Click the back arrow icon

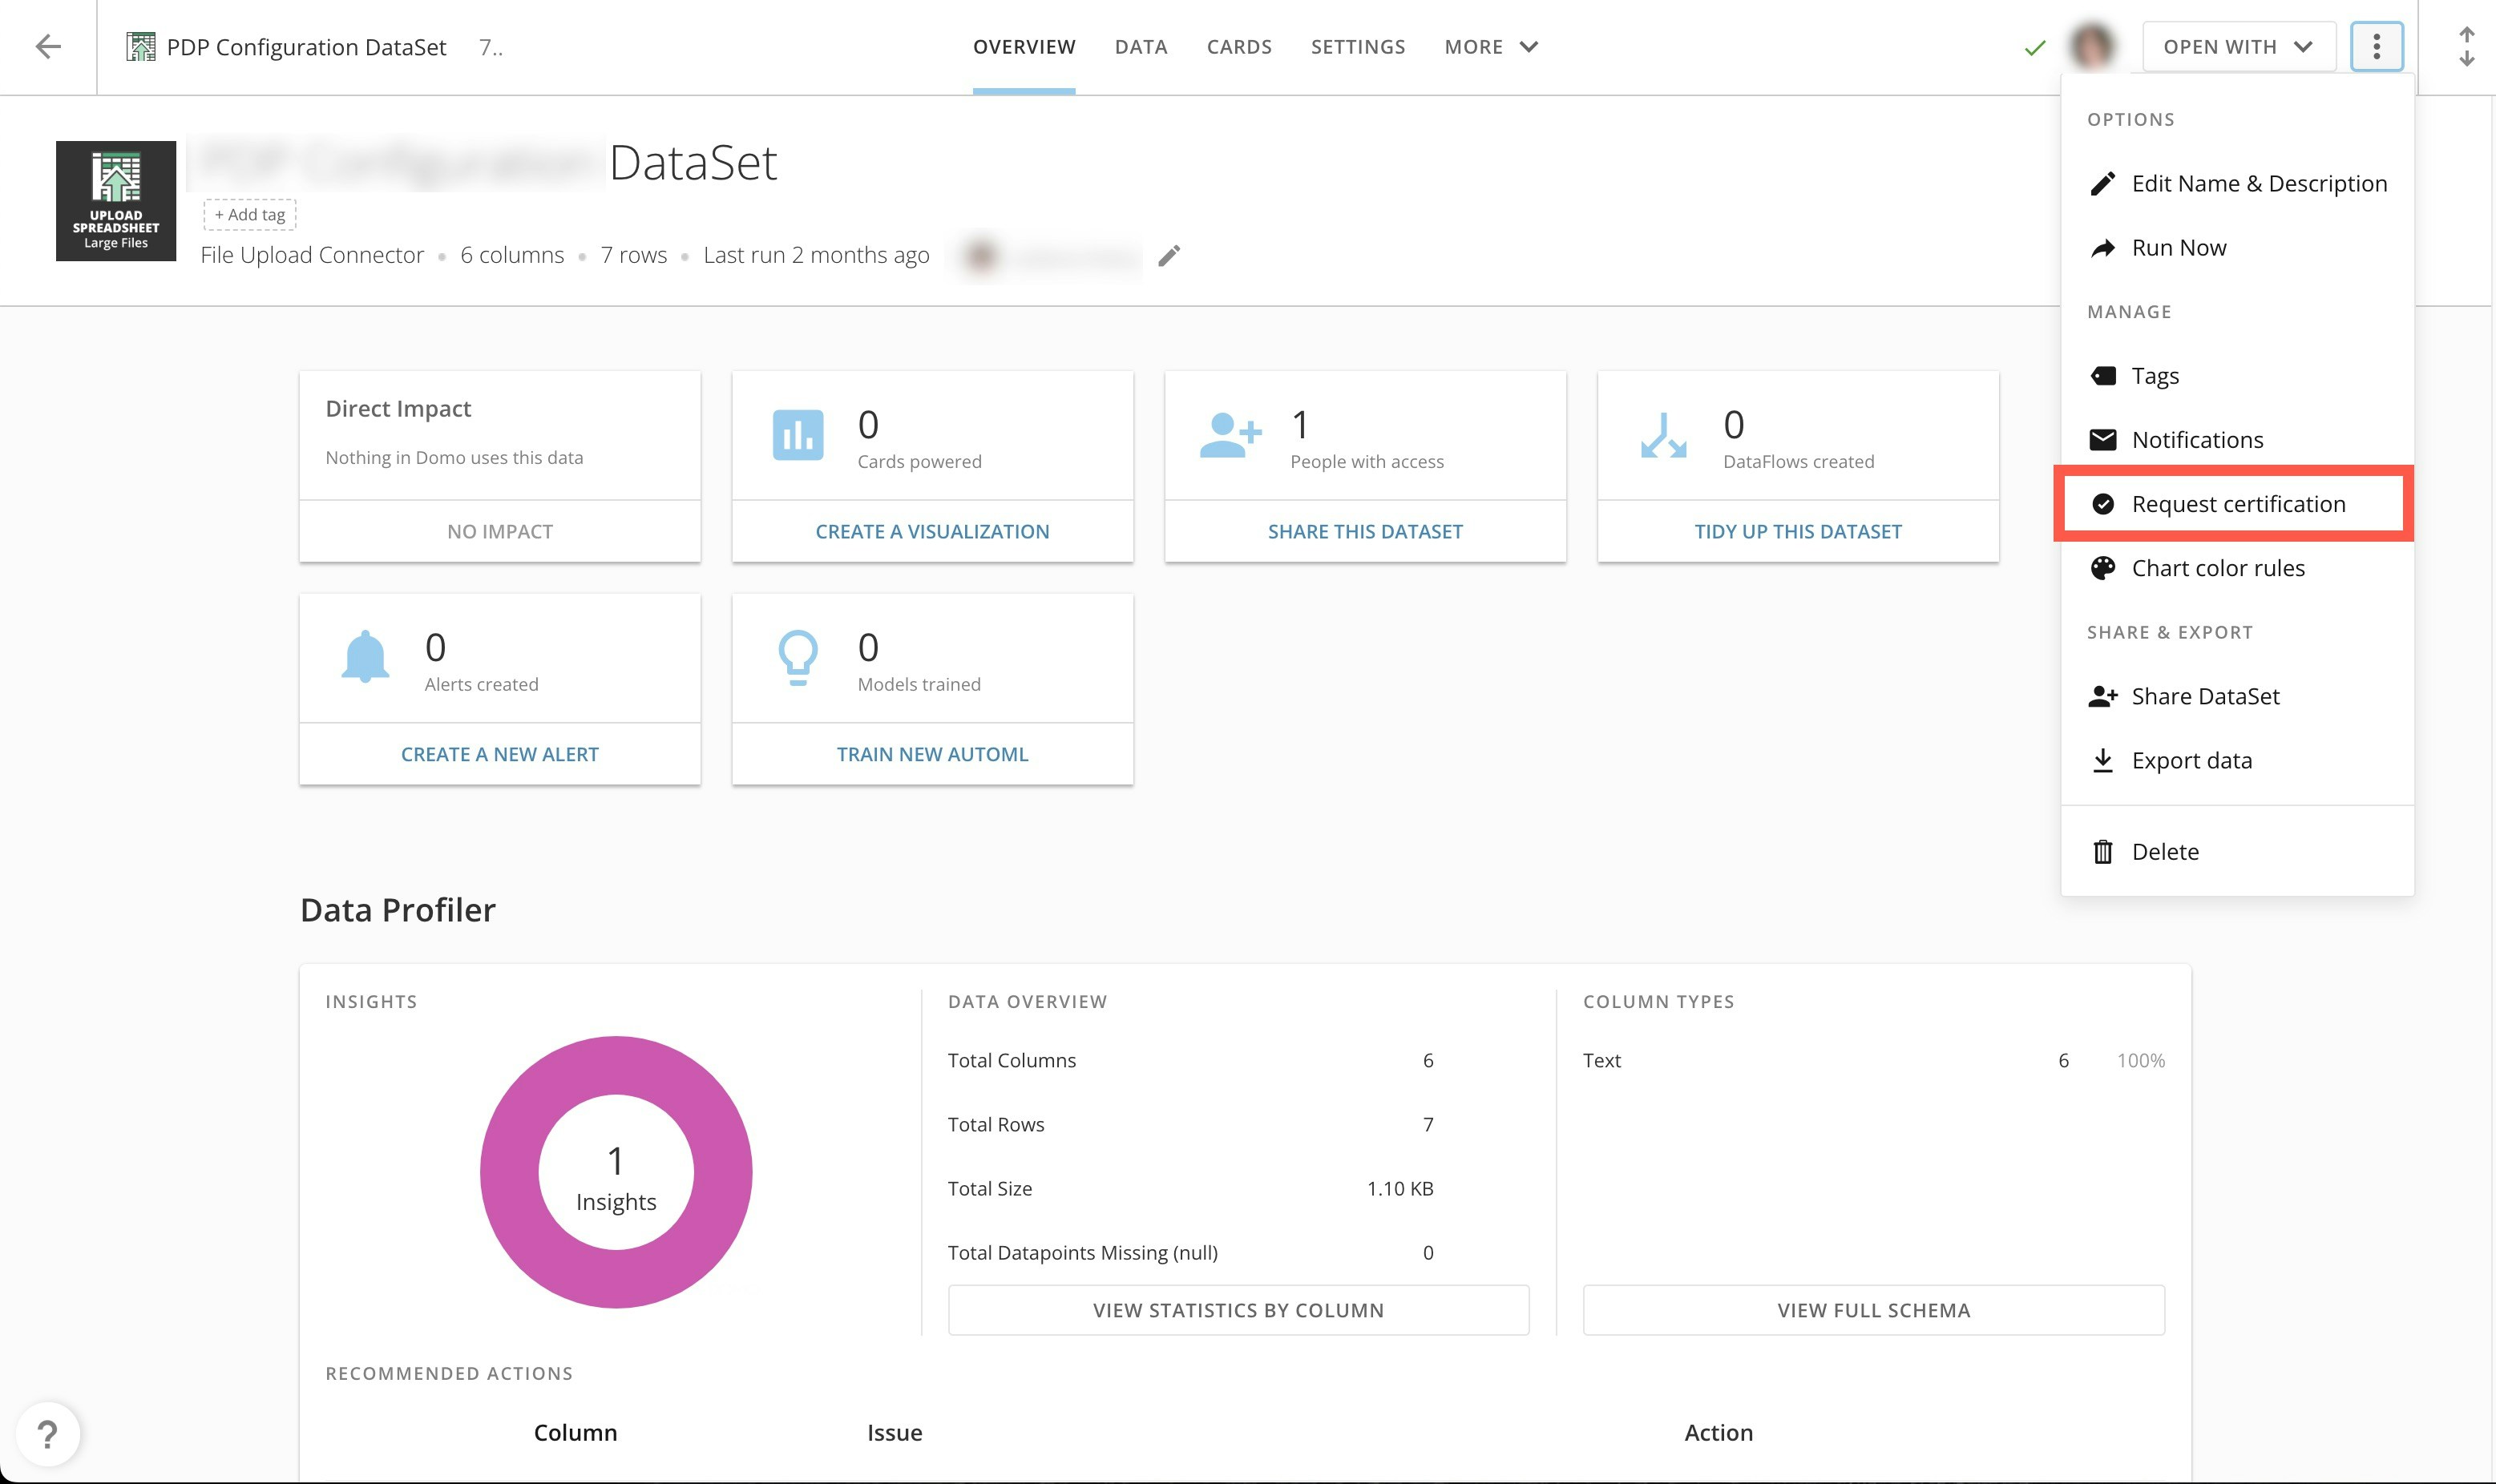47,46
